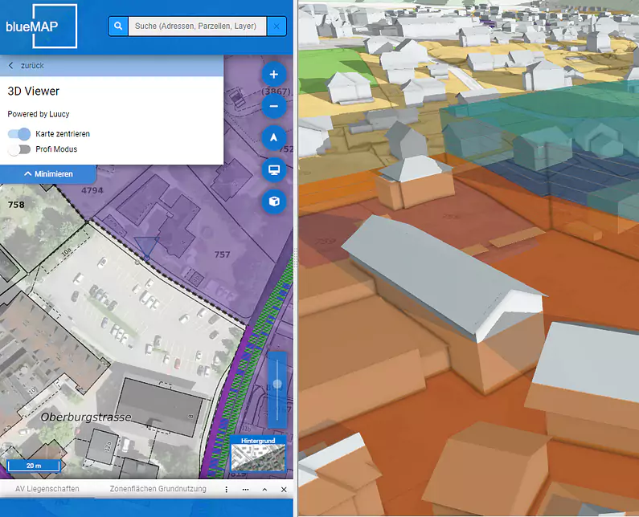This screenshot has width=639, height=517.
Task: Click into the Suche address search field
Action: point(196,26)
